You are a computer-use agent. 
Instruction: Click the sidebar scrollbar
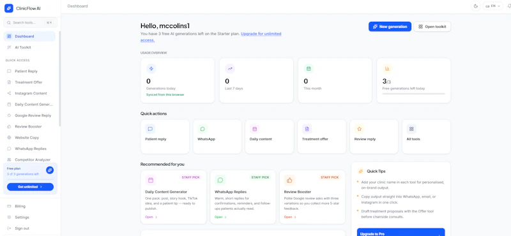pos(59,78)
